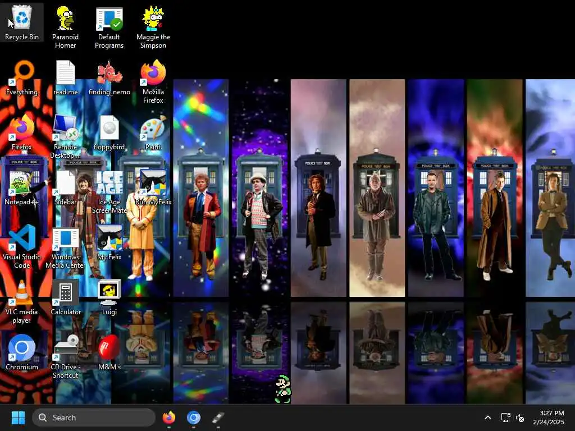Select the Calculator desktop shortcut
Screen dimensions: 575x431
[65, 297]
